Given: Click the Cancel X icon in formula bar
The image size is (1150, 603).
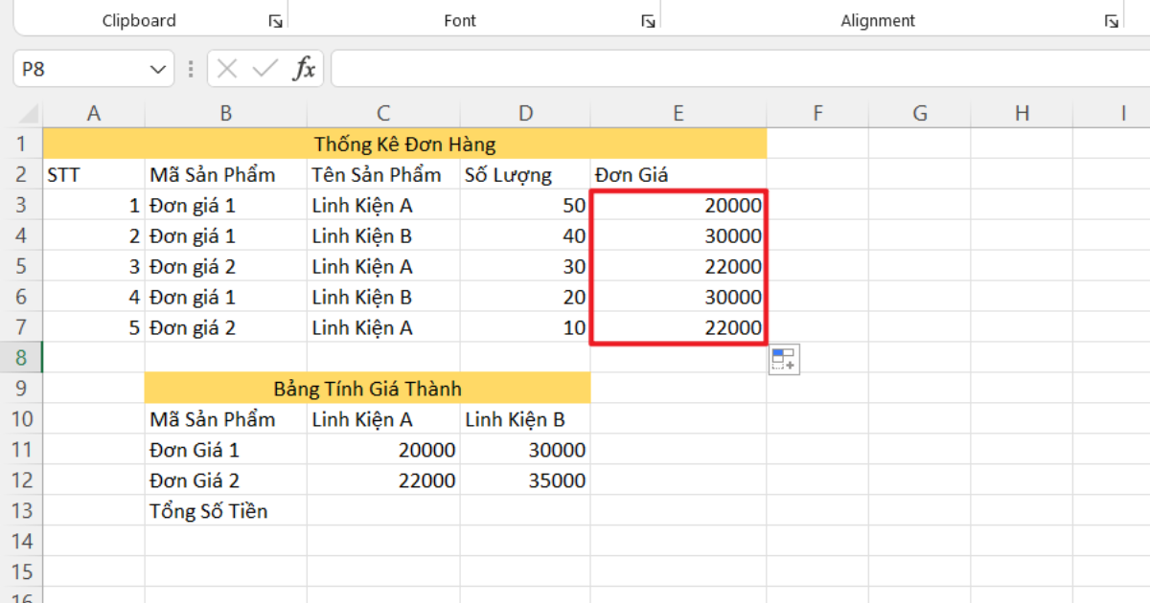Looking at the screenshot, I should coord(227,69).
